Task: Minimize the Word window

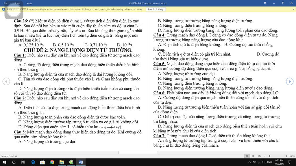Action: [274, 3]
